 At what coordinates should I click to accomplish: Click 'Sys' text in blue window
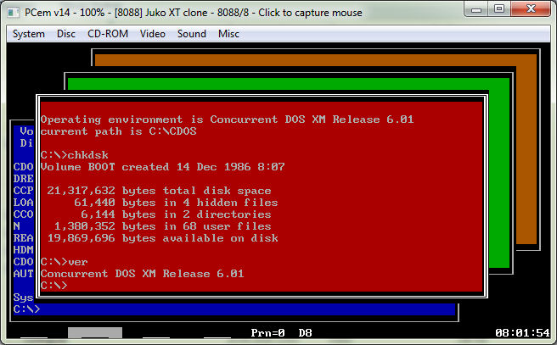coord(23,298)
